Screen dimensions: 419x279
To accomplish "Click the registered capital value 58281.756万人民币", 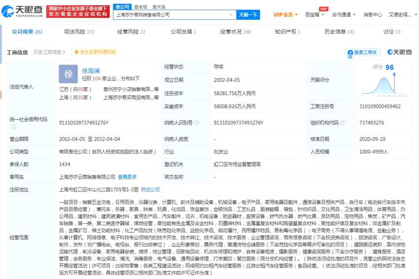I will click(x=235, y=93).
